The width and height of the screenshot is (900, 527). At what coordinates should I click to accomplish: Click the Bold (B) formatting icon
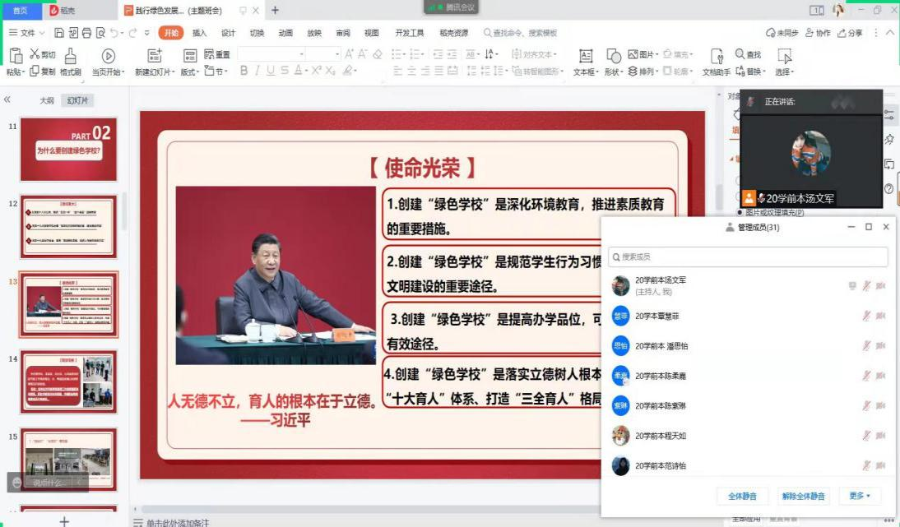coord(244,72)
